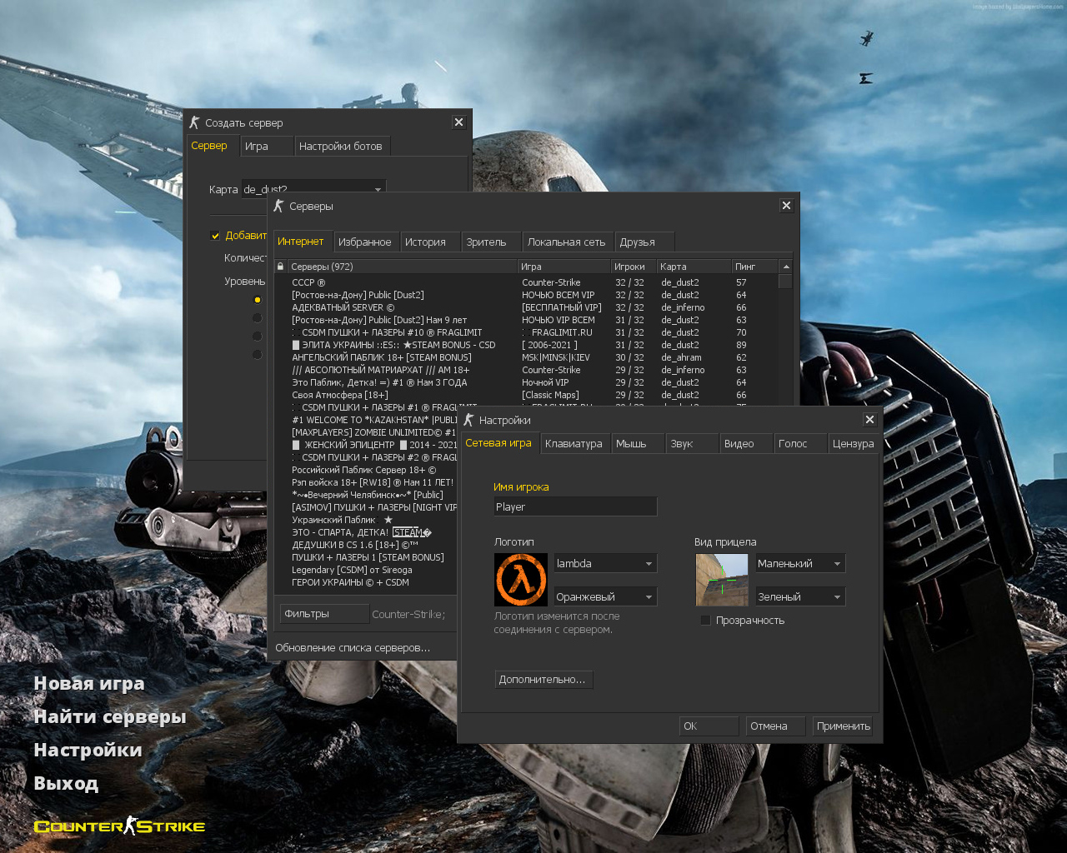Close the Создать сервер dialog
This screenshot has width=1067, height=853.
[x=458, y=122]
